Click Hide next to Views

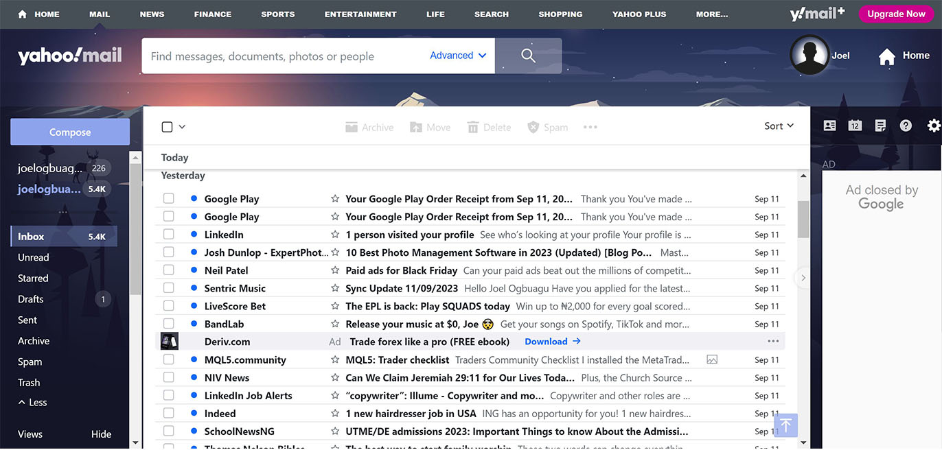tap(101, 434)
